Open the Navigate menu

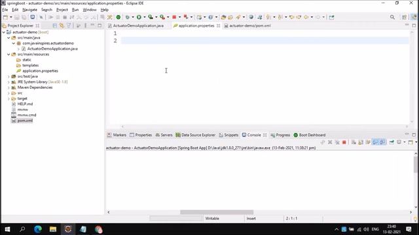pos(29,10)
